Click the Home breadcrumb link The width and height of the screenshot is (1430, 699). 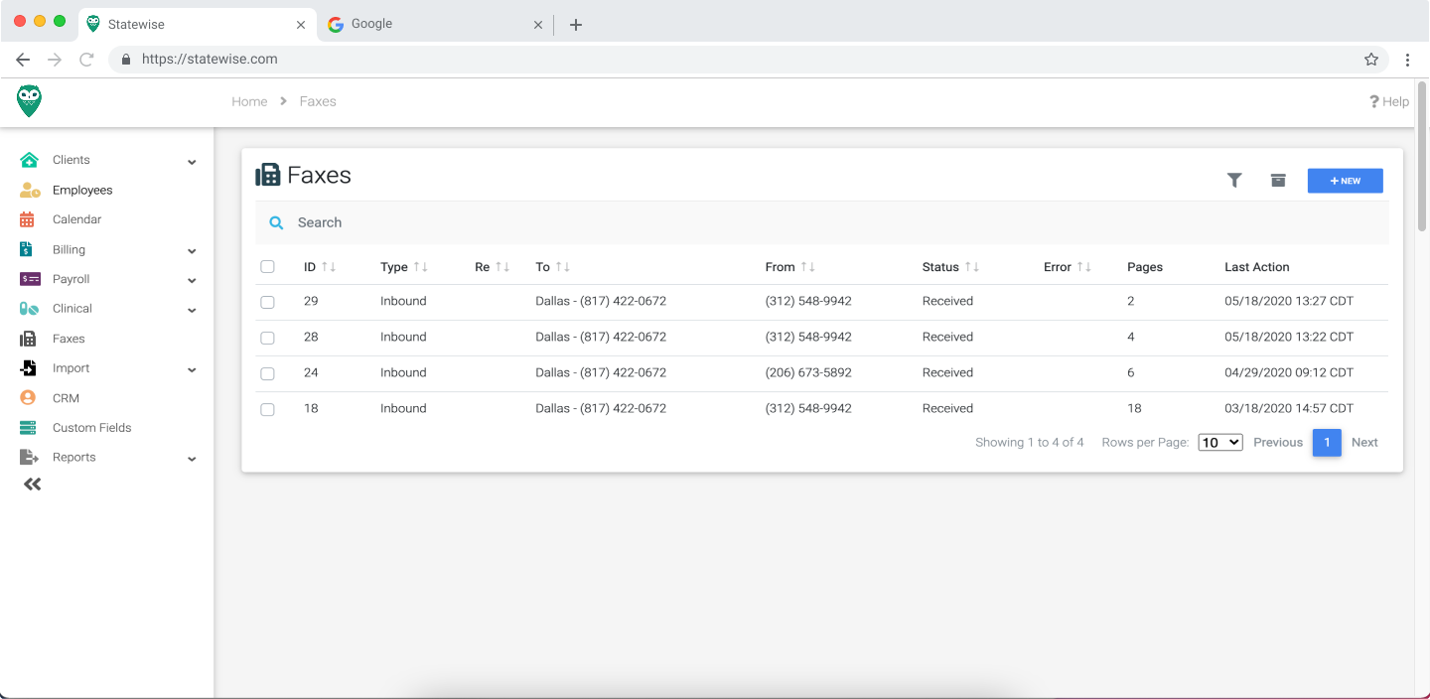249,101
